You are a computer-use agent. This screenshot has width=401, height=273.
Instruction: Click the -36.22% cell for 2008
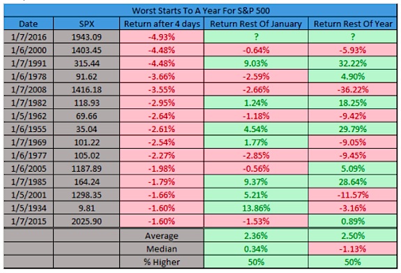(353, 89)
